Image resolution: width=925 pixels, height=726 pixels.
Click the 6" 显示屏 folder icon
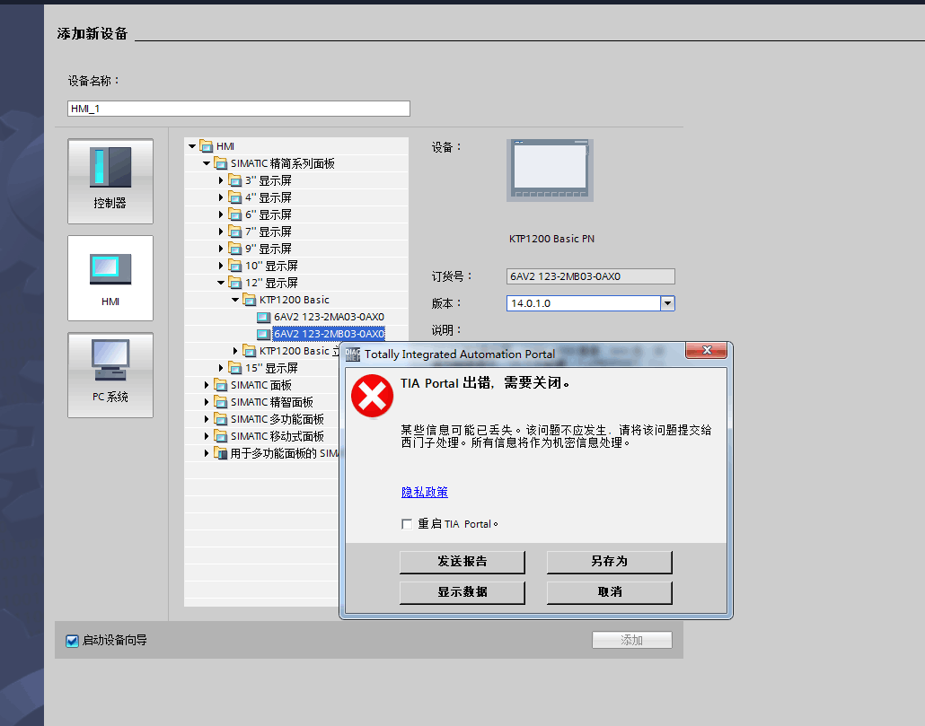[234, 214]
